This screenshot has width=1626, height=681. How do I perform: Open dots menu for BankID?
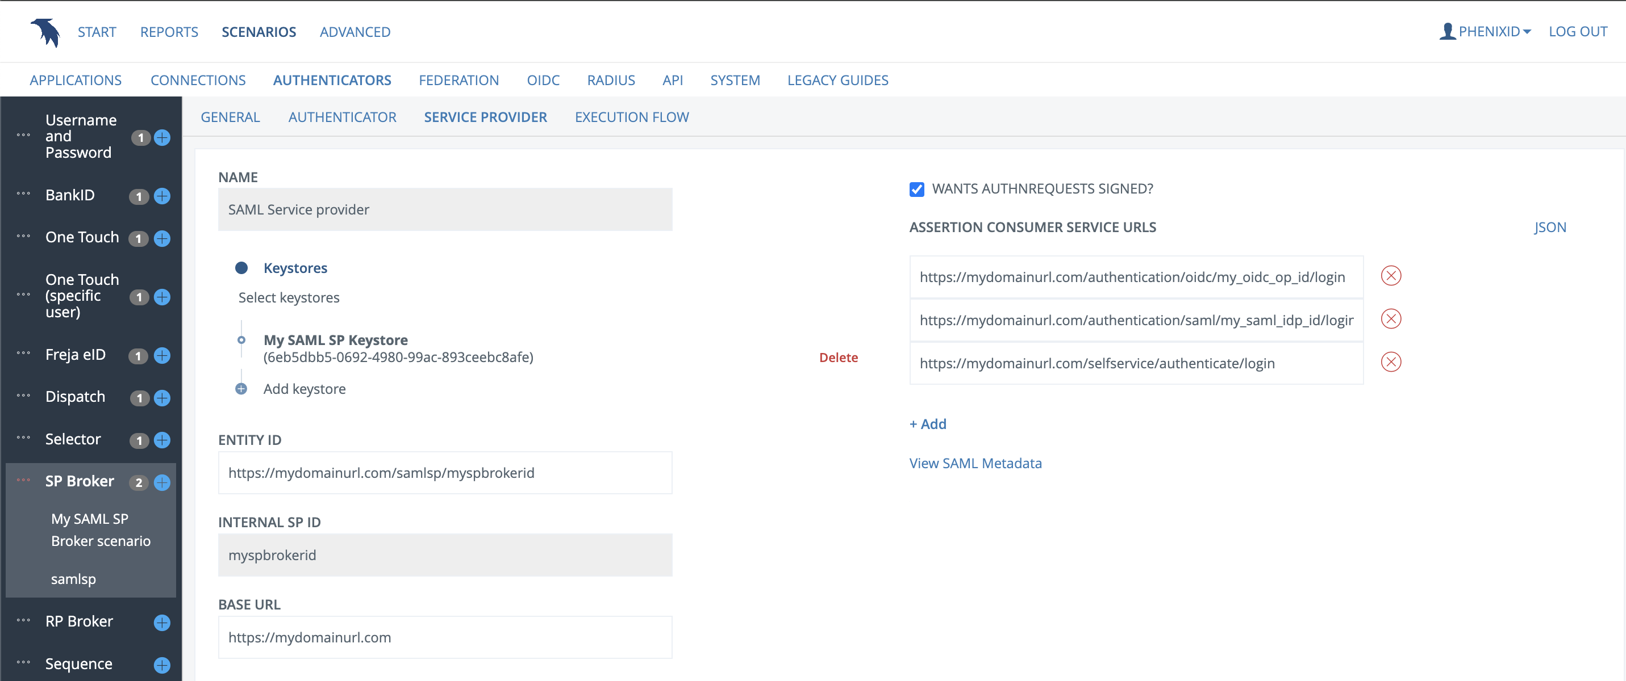coord(23,194)
